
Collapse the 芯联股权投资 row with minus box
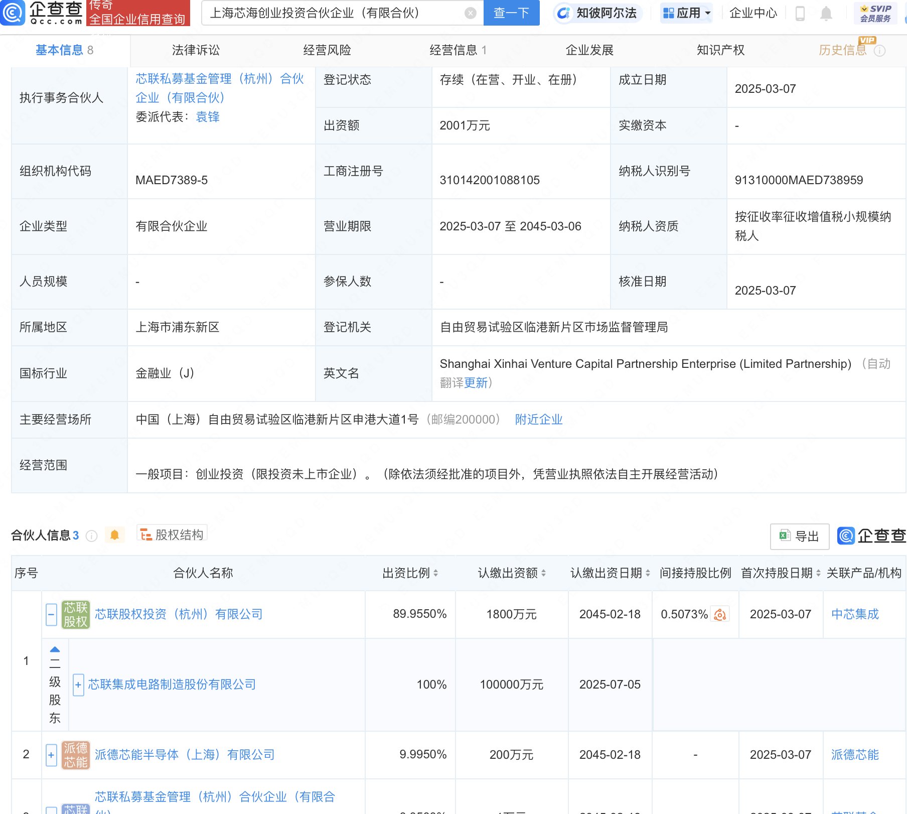click(x=51, y=614)
